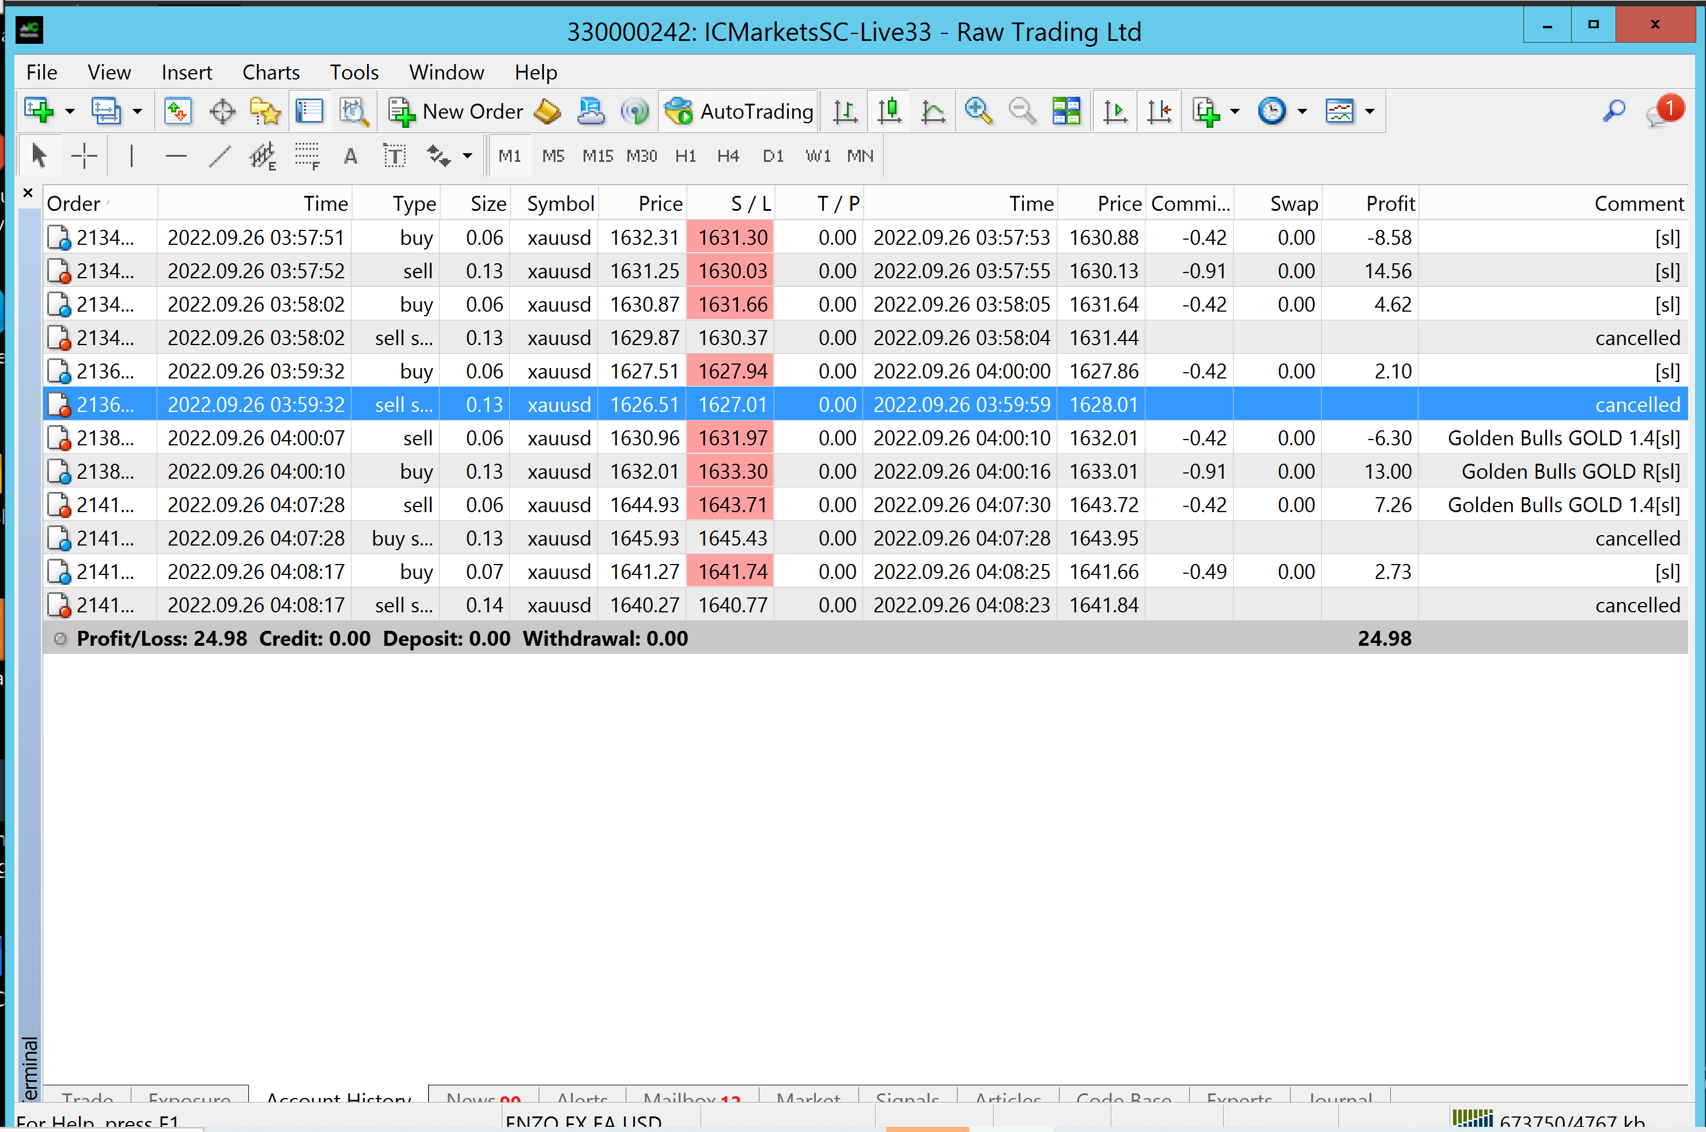Pick the text label tool
Screen dimensions: 1706x1132
(394, 156)
